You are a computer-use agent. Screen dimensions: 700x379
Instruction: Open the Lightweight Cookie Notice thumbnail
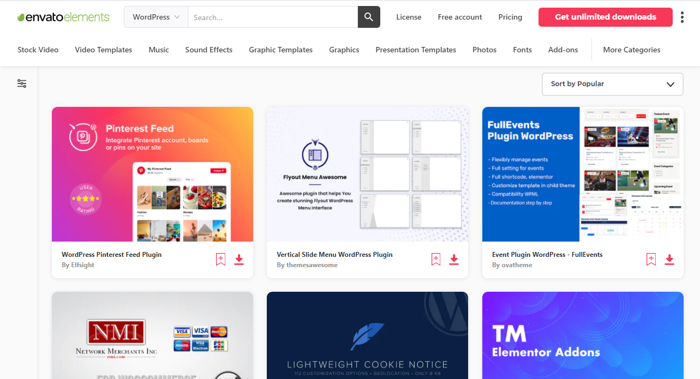pos(367,335)
